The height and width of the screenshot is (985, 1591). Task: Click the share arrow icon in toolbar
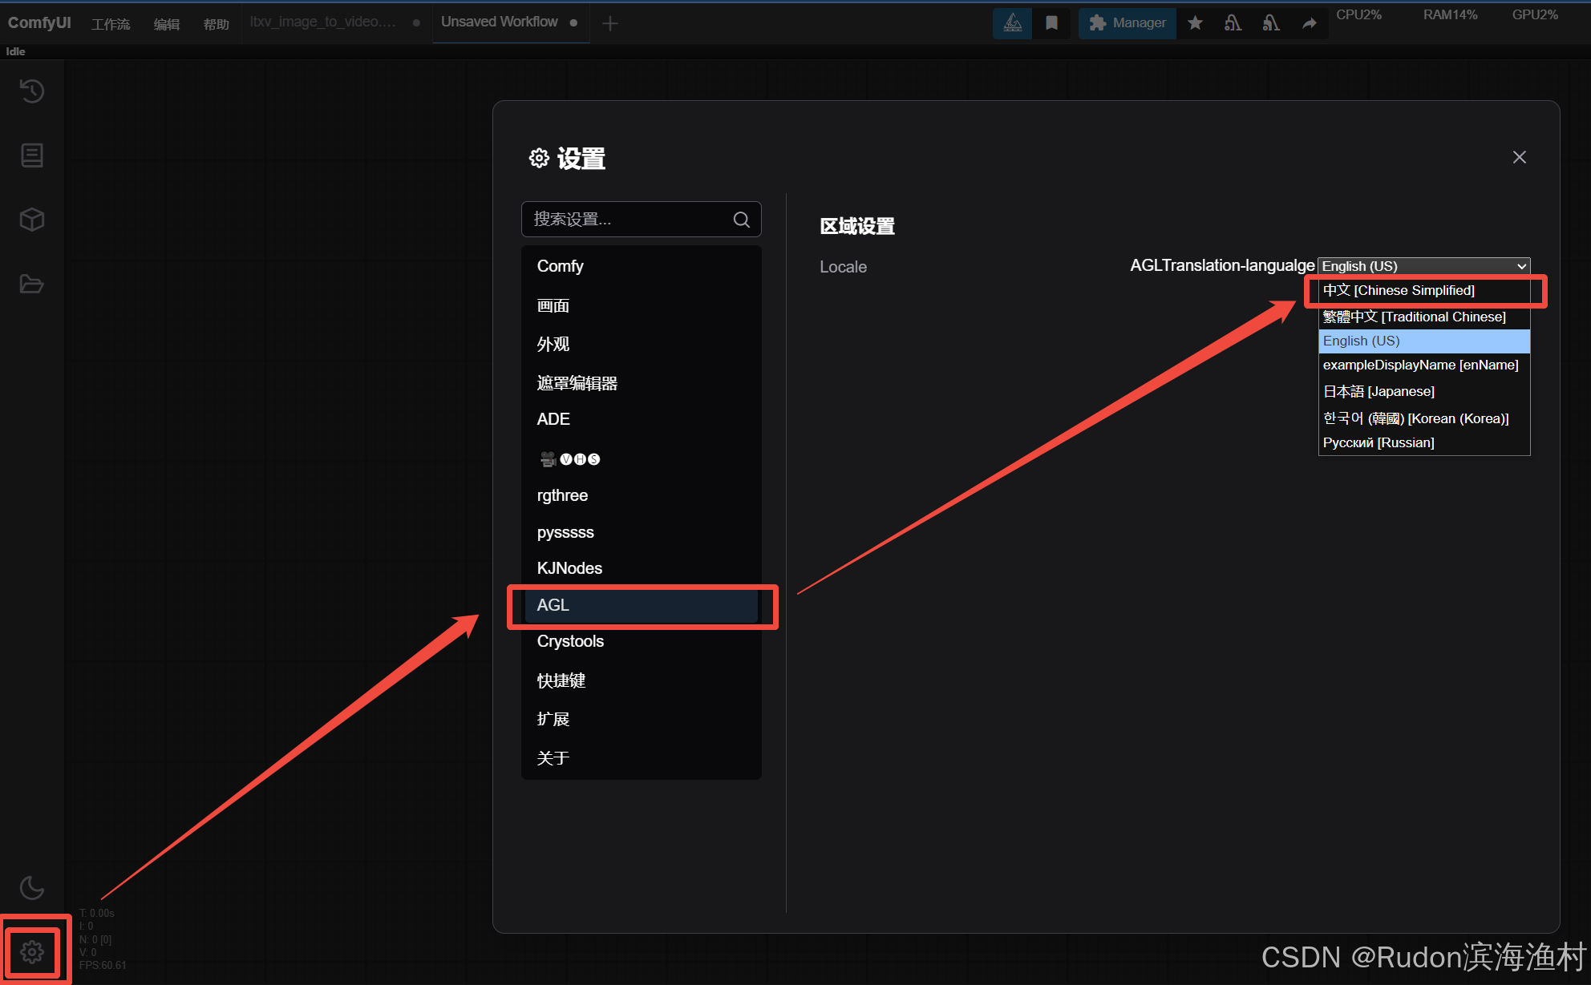[x=1309, y=23]
